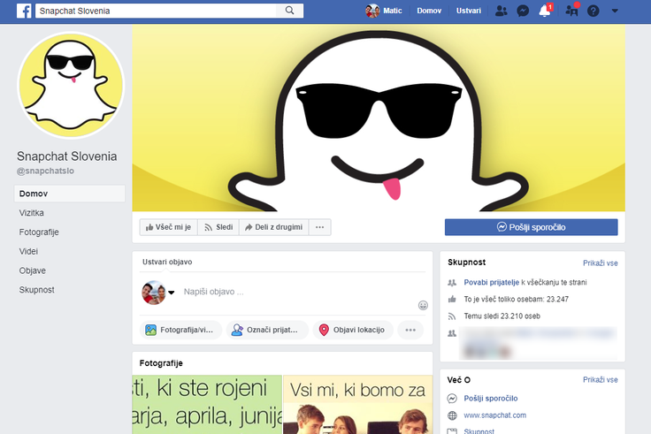Click the Sledi follow button
The image size is (651, 434).
click(218, 227)
